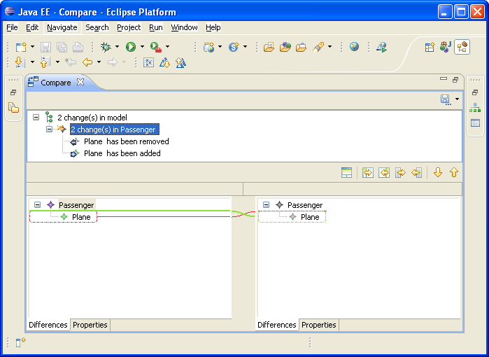Click the External Tools run icon
Viewport: 489px width, 357px height.
pos(155,47)
